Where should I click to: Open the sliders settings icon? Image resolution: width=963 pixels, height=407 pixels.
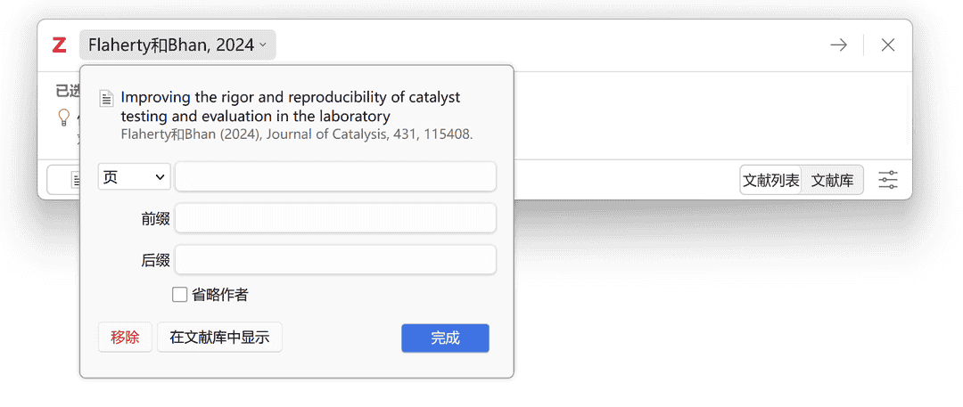(888, 180)
